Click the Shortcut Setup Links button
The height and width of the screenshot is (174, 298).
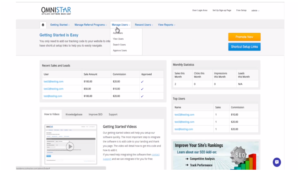(244, 47)
